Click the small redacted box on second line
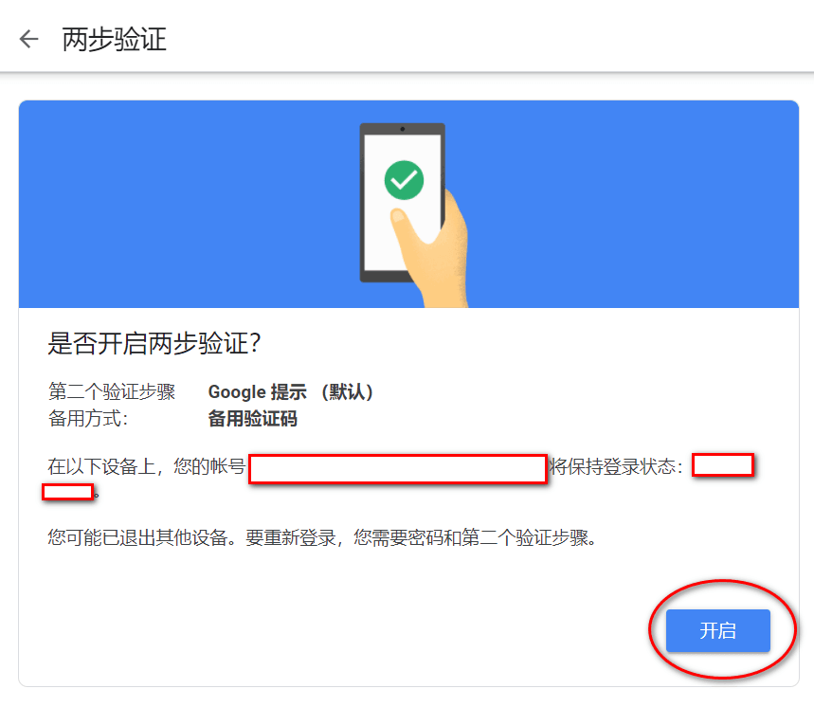Image resolution: width=814 pixels, height=707 pixels. [x=68, y=492]
